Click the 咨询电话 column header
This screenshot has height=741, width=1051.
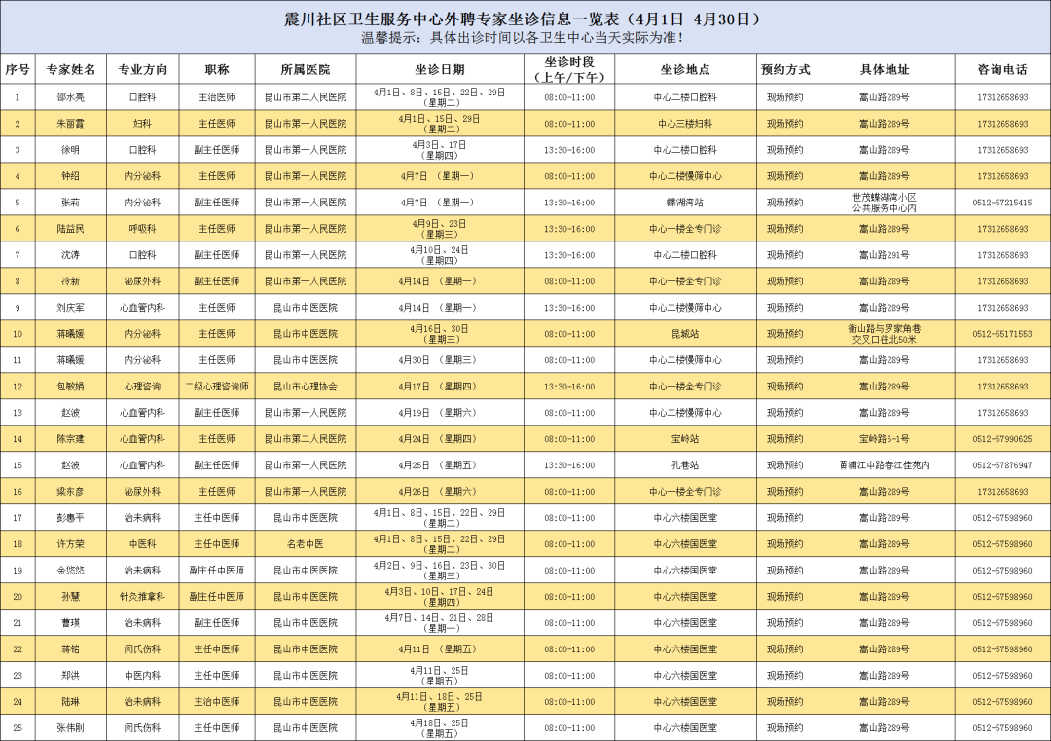[x=1002, y=69]
